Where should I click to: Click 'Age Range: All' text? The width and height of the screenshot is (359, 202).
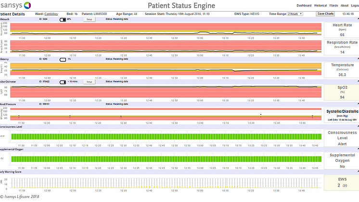tap(127, 14)
